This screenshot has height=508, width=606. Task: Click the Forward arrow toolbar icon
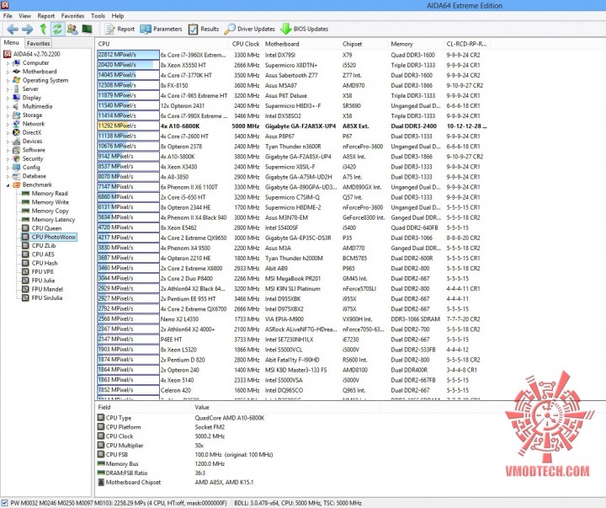[27, 29]
